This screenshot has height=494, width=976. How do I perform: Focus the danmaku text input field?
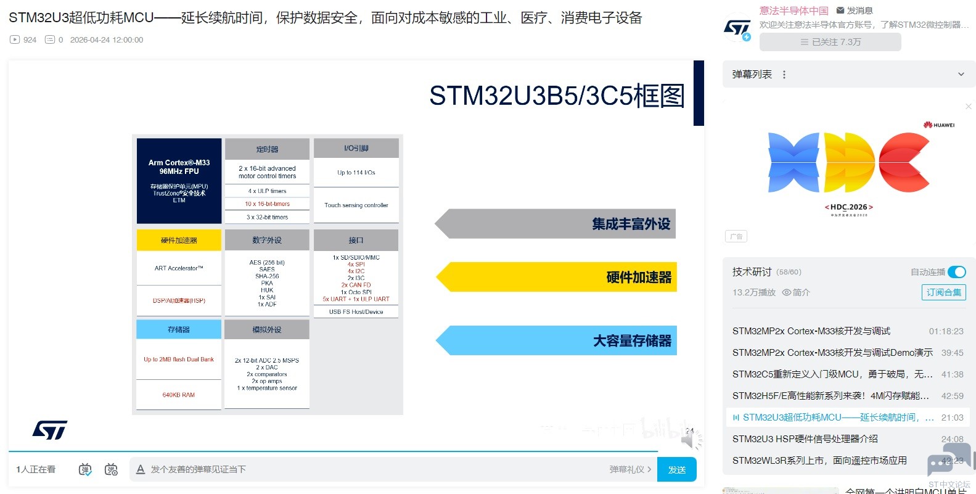376,469
